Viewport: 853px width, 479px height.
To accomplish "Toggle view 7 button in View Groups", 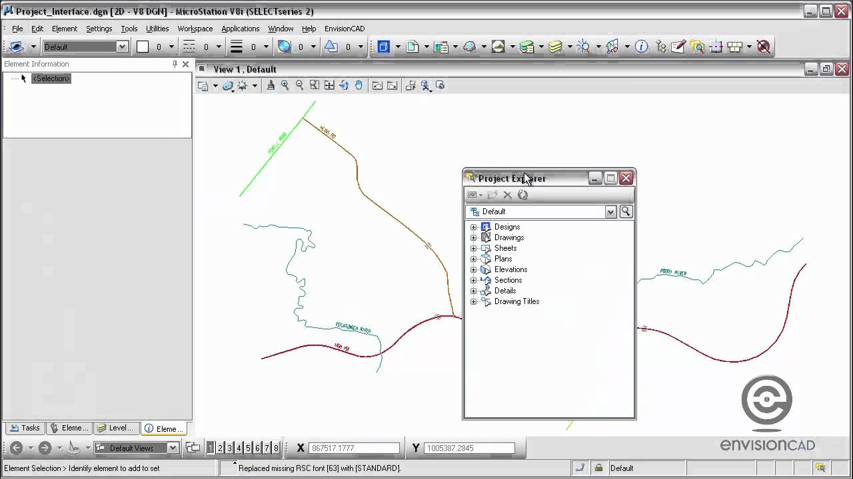I will [x=267, y=448].
